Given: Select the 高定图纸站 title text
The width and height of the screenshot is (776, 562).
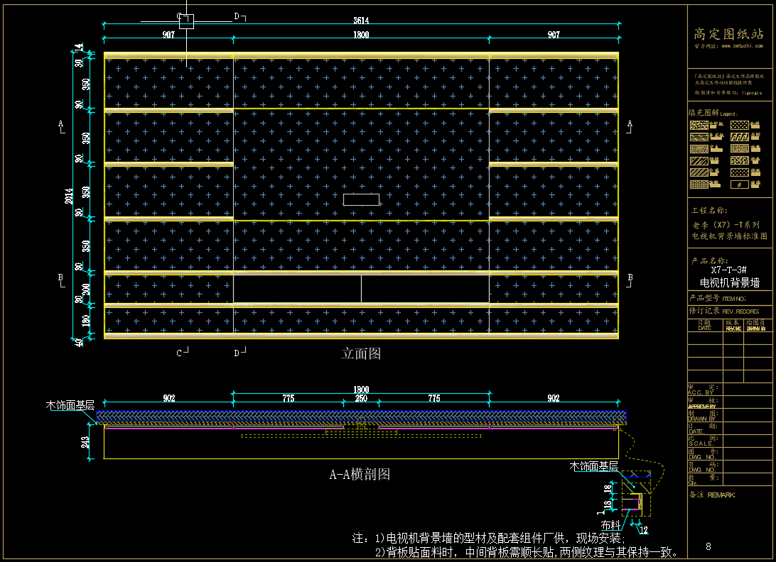Looking at the screenshot, I should 728,33.
